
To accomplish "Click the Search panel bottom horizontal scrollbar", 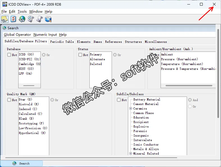I will click(x=91, y=157).
